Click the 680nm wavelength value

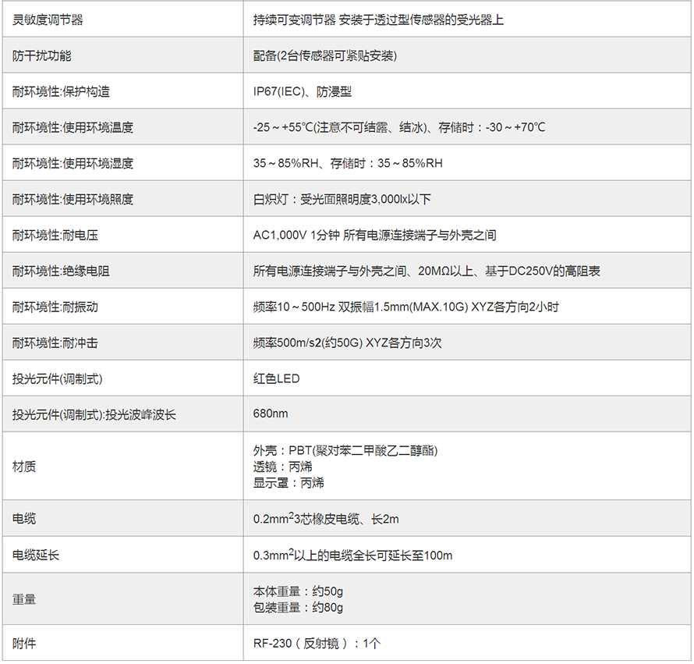click(271, 414)
